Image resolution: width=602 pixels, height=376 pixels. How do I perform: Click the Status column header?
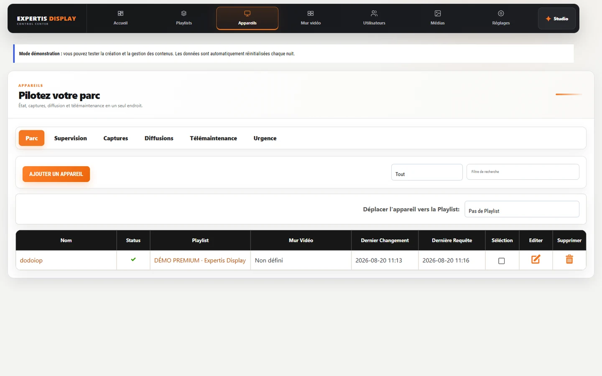[133, 240]
